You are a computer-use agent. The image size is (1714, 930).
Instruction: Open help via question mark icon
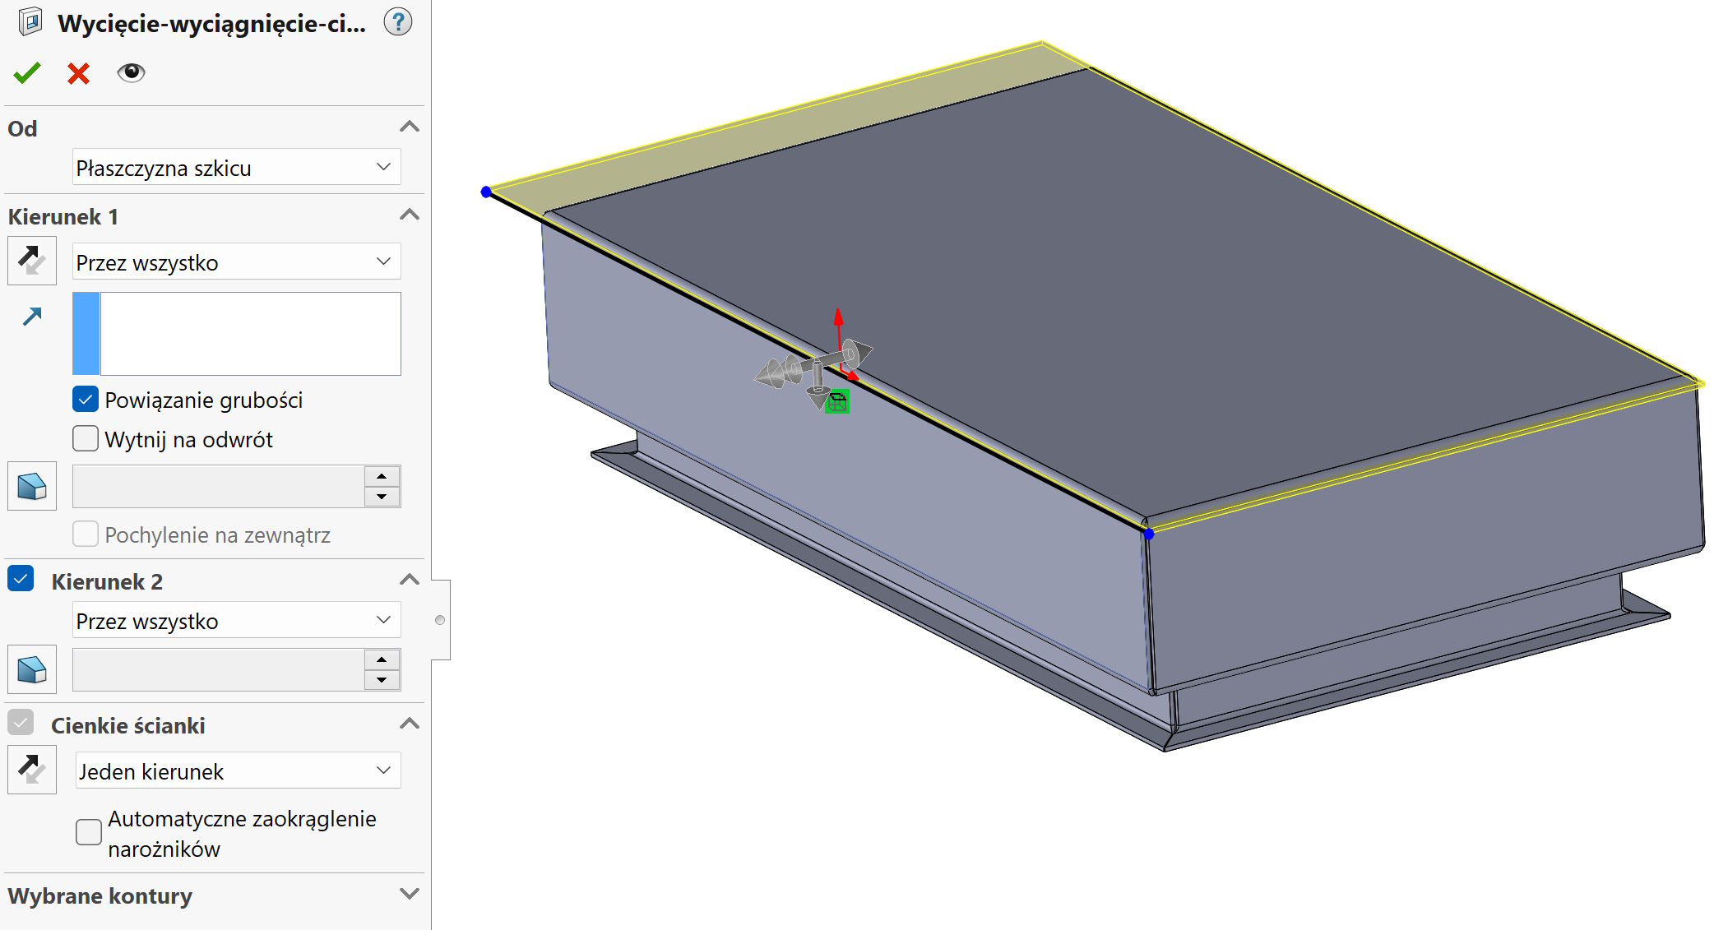[x=398, y=22]
